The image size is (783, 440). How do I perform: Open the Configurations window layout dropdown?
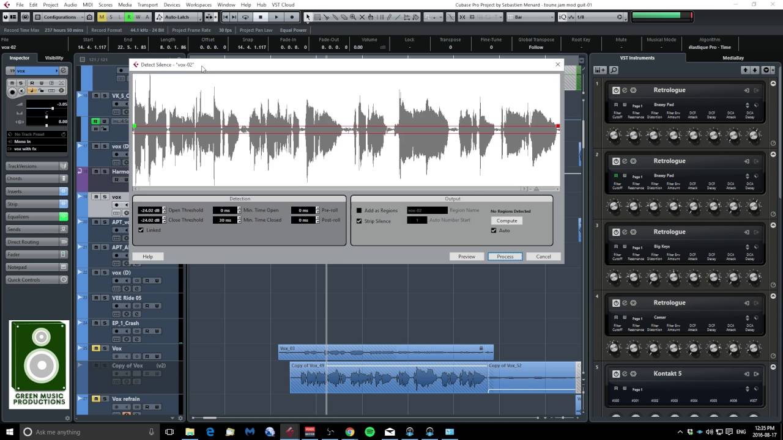(x=63, y=17)
